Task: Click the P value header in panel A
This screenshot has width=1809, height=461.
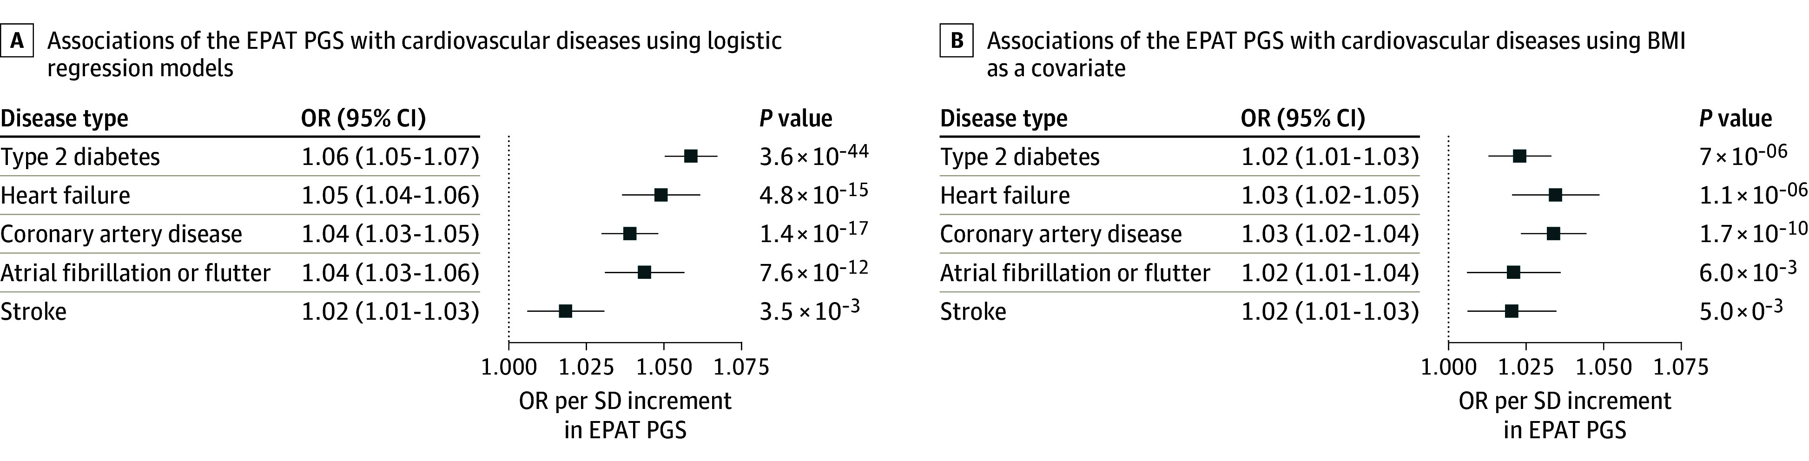Action: pyautogui.click(x=796, y=118)
